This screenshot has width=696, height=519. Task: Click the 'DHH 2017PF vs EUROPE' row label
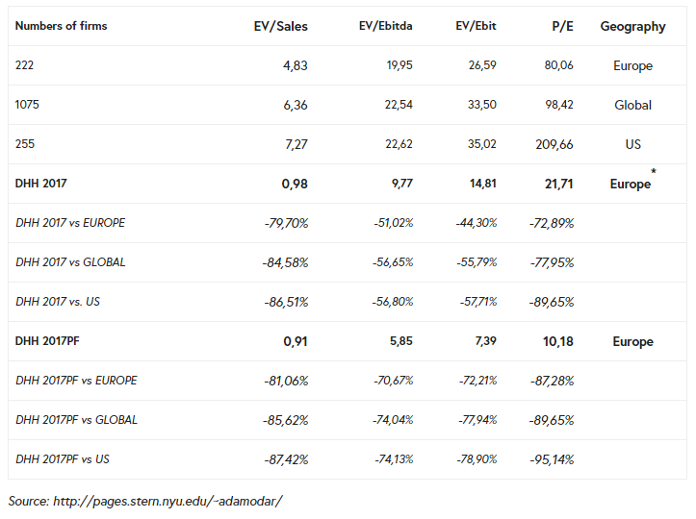coord(77,381)
